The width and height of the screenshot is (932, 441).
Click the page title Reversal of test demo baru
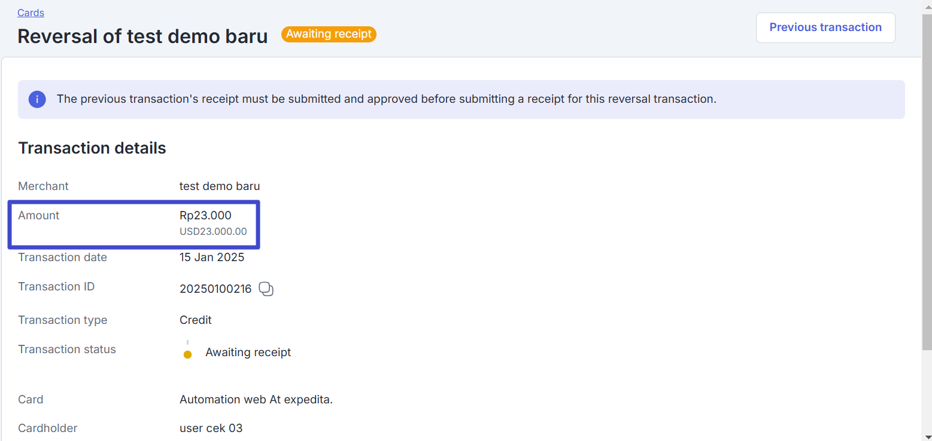click(142, 36)
